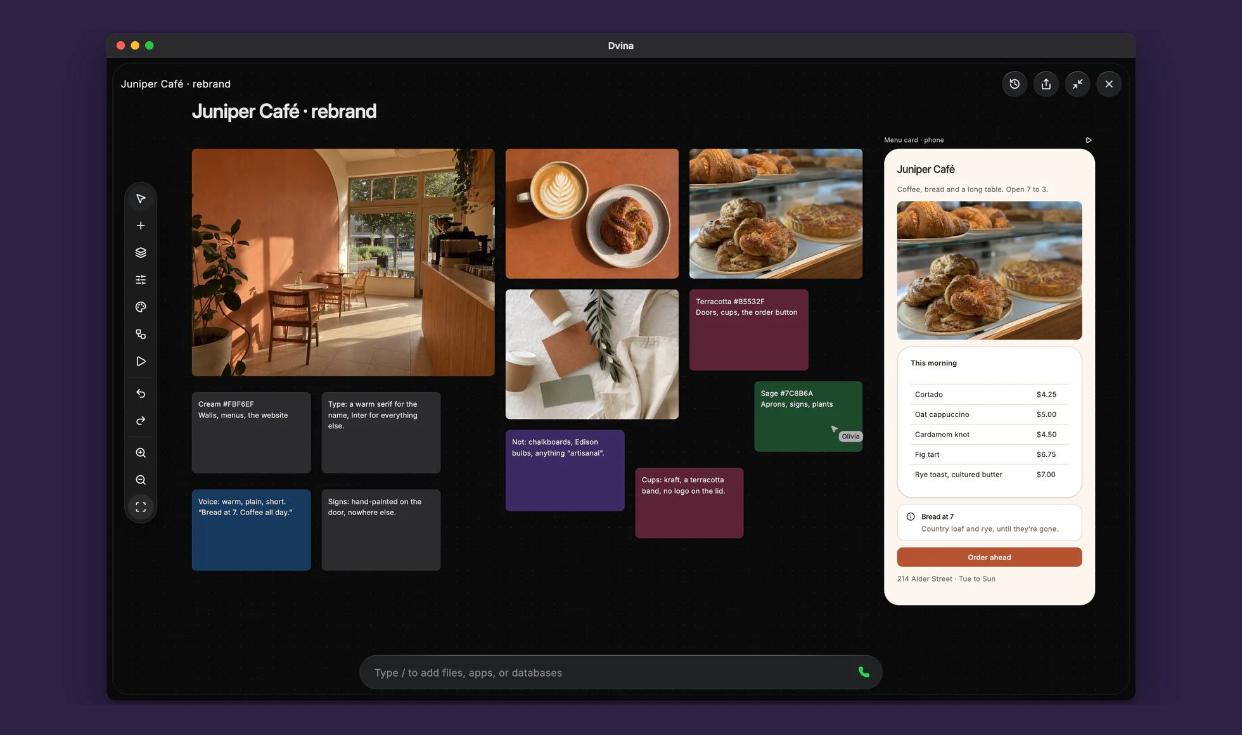Viewport: 1242px width, 735px height.
Task: Select the Sage #7C8B6A color card
Action: click(x=808, y=416)
